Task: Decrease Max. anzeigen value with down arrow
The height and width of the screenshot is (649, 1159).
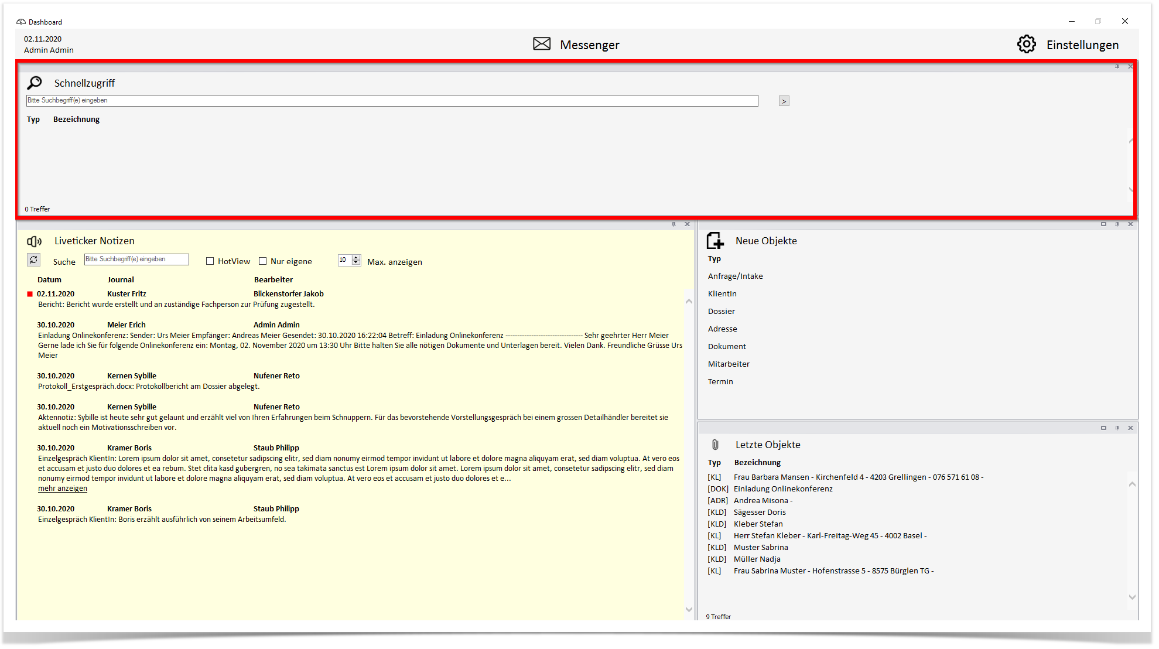Action: coord(355,262)
